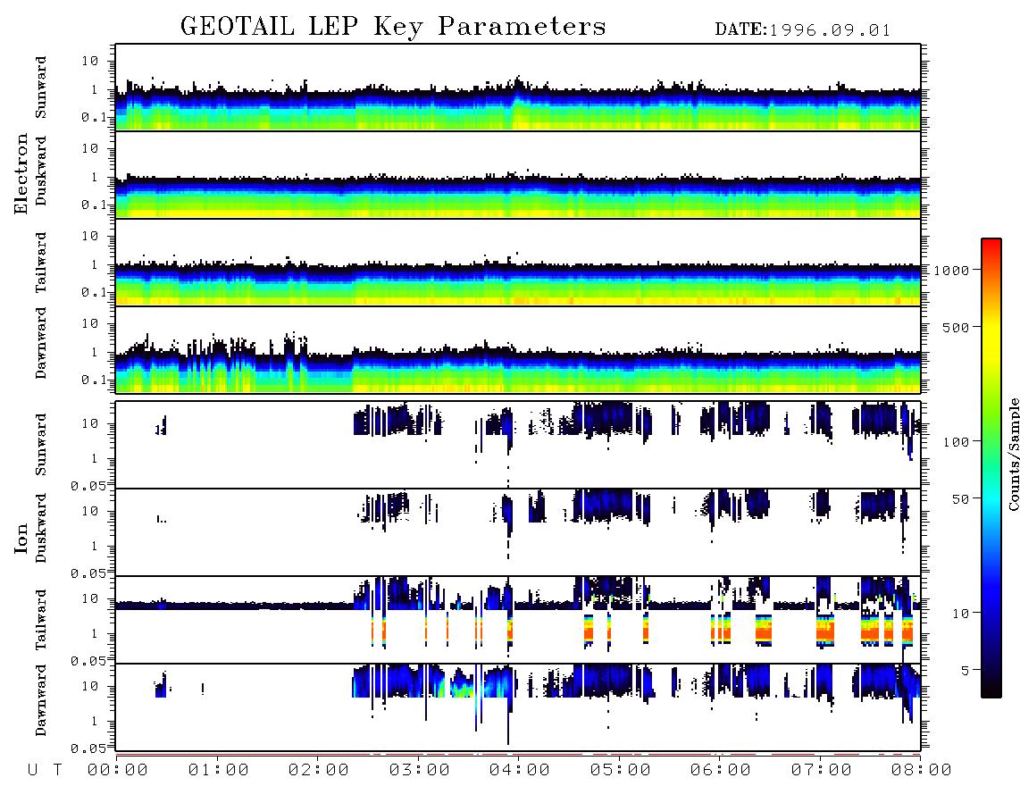Select the Electron "Dawnward" panel label
This screenshot has width=1020, height=786.
click(41, 344)
